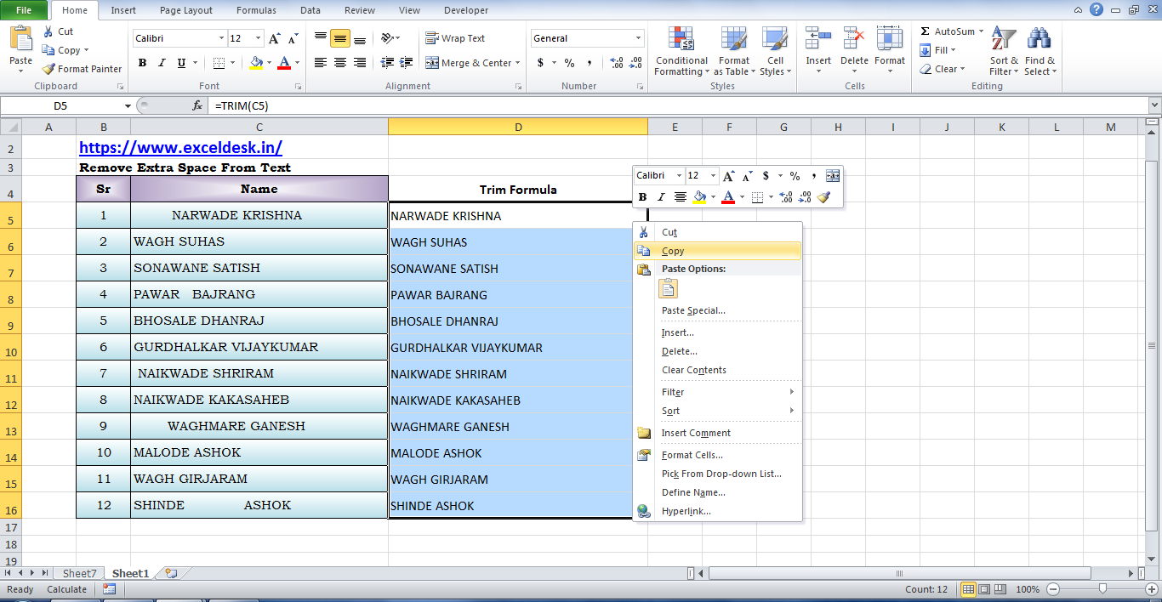Switch to the Developer ribbon tab
Viewport: 1162px width, 602px height.
tap(466, 10)
